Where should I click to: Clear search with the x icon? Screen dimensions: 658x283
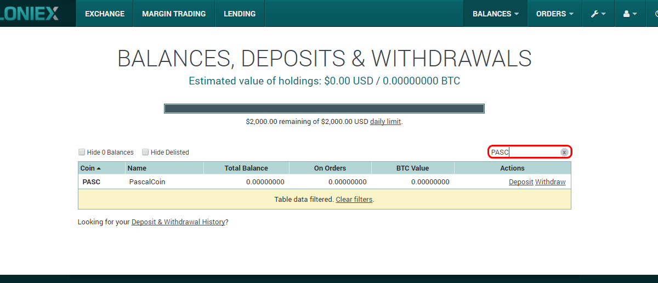click(564, 152)
